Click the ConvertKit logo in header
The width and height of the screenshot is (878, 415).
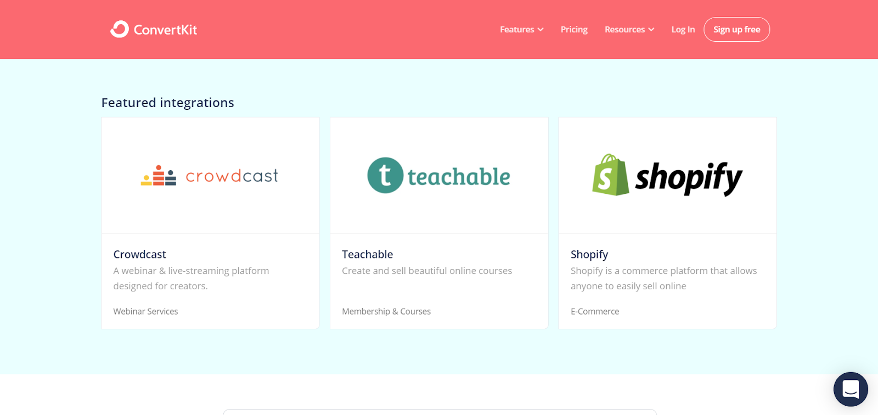pos(154,29)
